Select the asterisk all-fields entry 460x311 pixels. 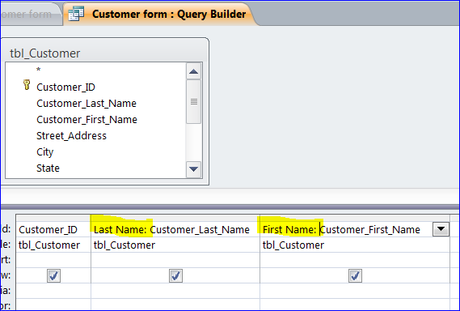39,70
